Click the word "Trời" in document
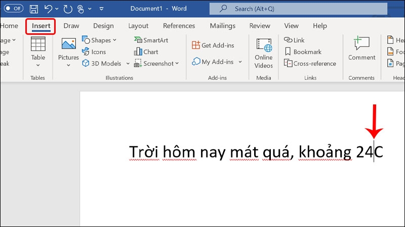Screen dimensions: 405x227 click(x=144, y=152)
